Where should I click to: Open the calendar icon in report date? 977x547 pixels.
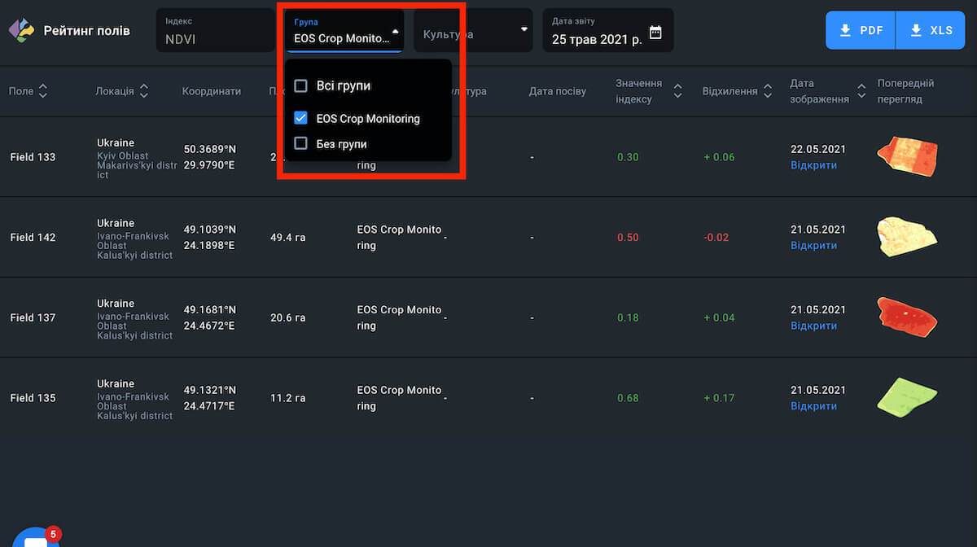655,33
